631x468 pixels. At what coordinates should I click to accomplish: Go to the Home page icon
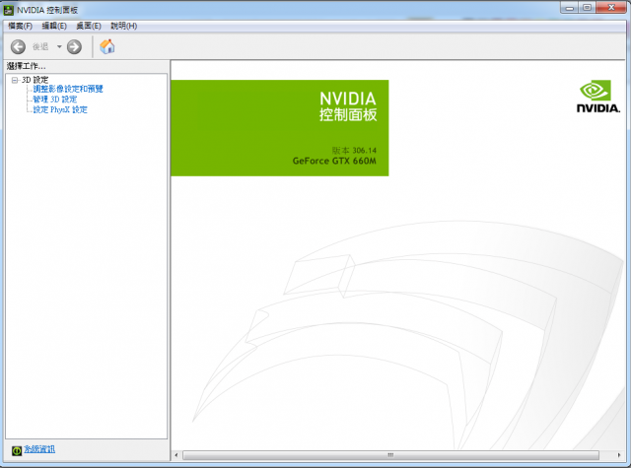pyautogui.click(x=107, y=46)
